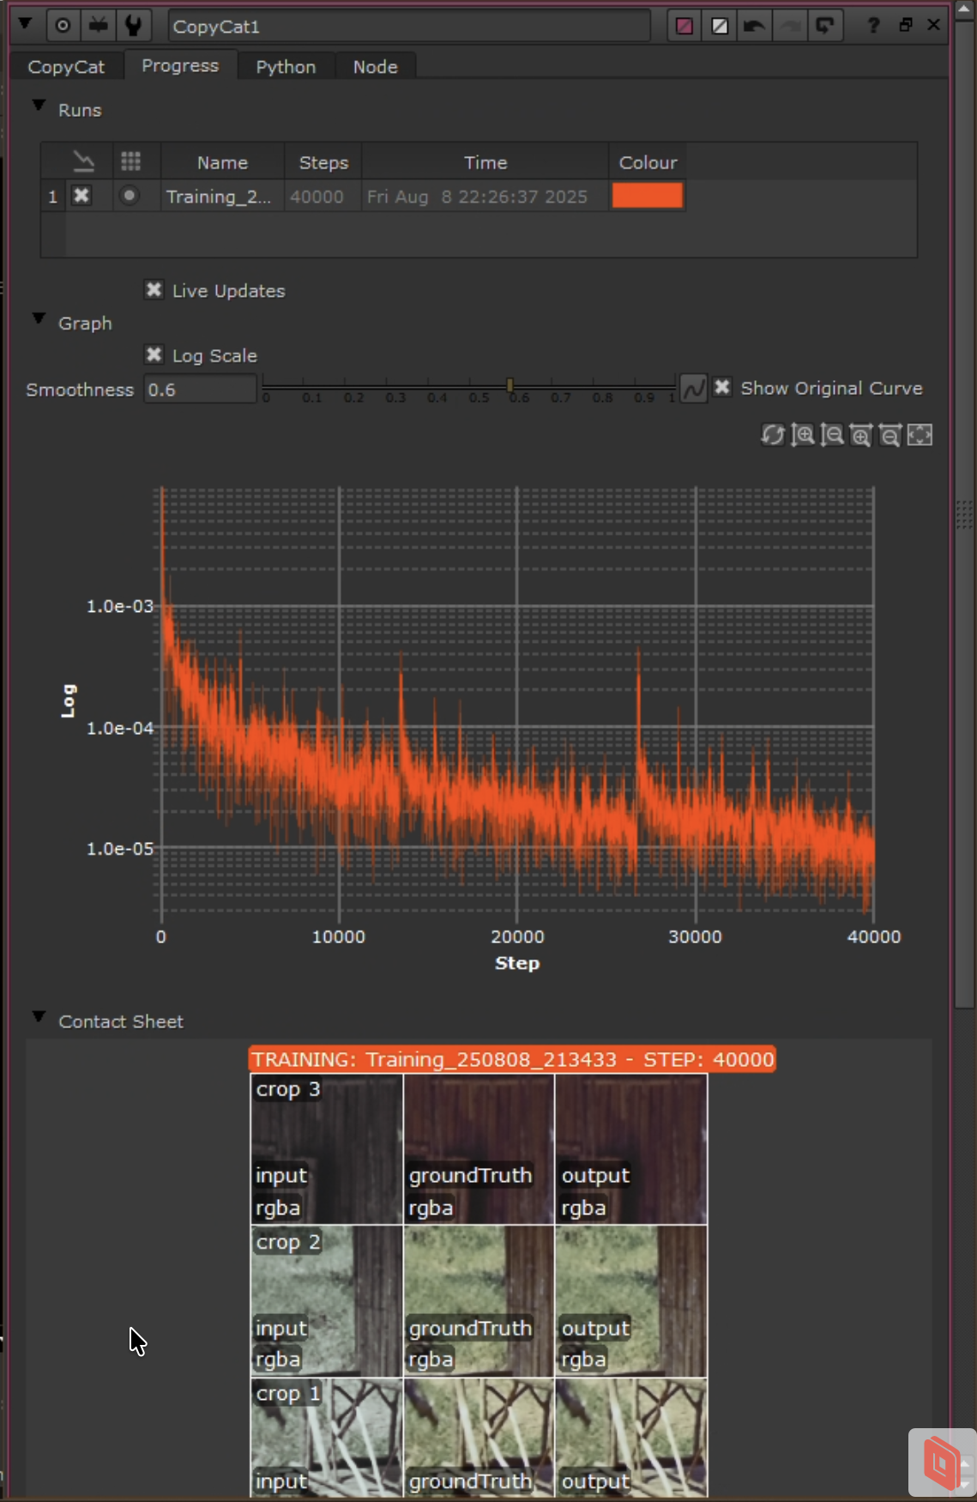Toggle the Show Original Curve checkbox

723,388
